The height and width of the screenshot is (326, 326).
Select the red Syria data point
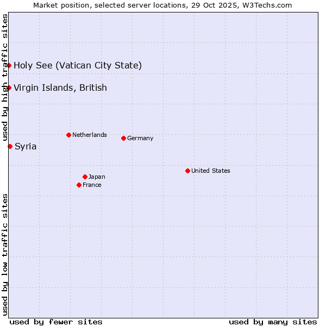[x=10, y=146]
